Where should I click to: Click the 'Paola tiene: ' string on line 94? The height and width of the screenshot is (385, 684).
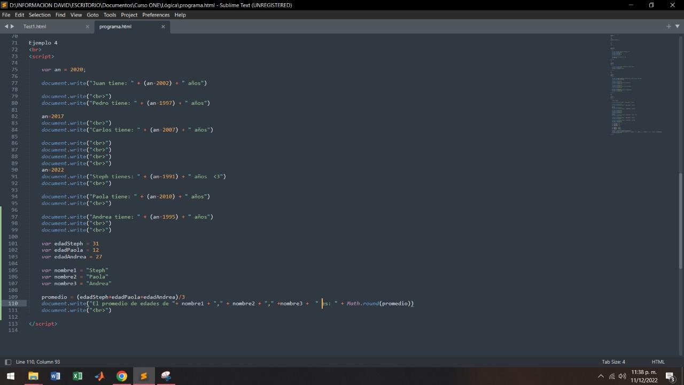click(x=114, y=196)
